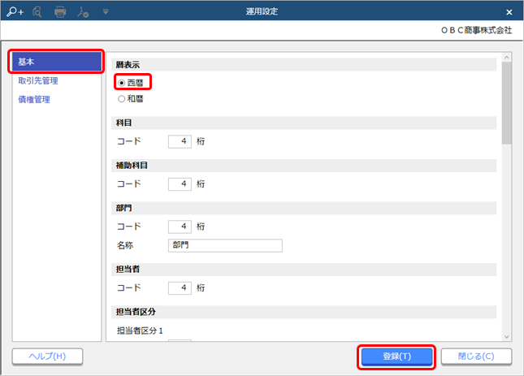Click the scrollbar up arrow
Screen dimensions: 524x376
click(507, 58)
